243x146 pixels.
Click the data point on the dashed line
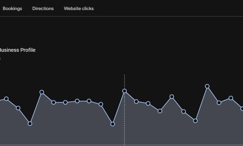pyautogui.click(x=125, y=91)
